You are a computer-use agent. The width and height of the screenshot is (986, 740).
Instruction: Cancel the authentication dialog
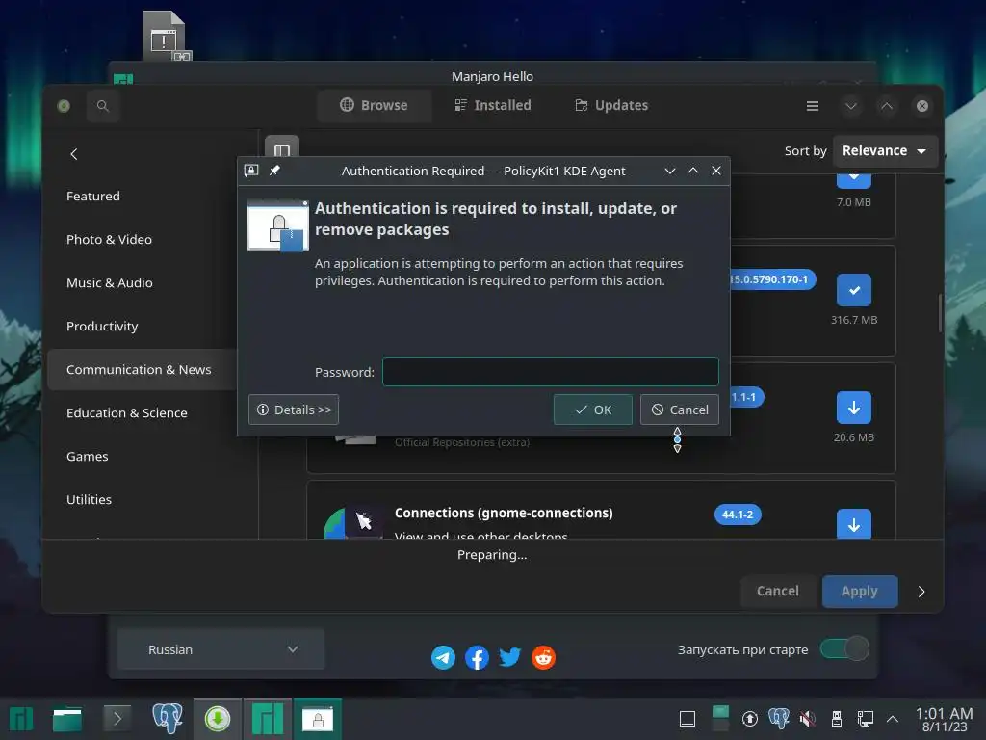[679, 410]
